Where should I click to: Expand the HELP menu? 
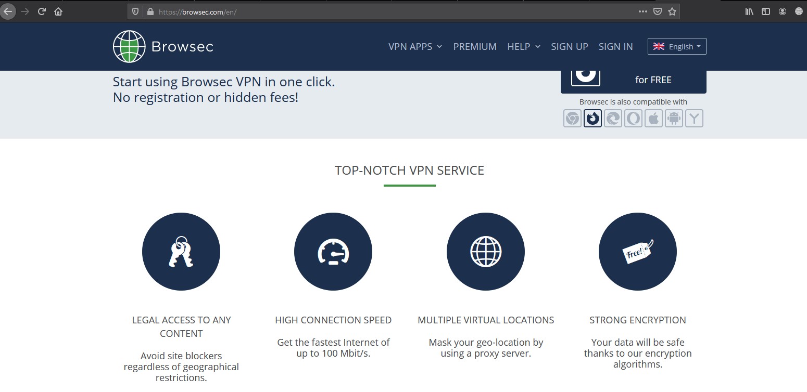[524, 46]
